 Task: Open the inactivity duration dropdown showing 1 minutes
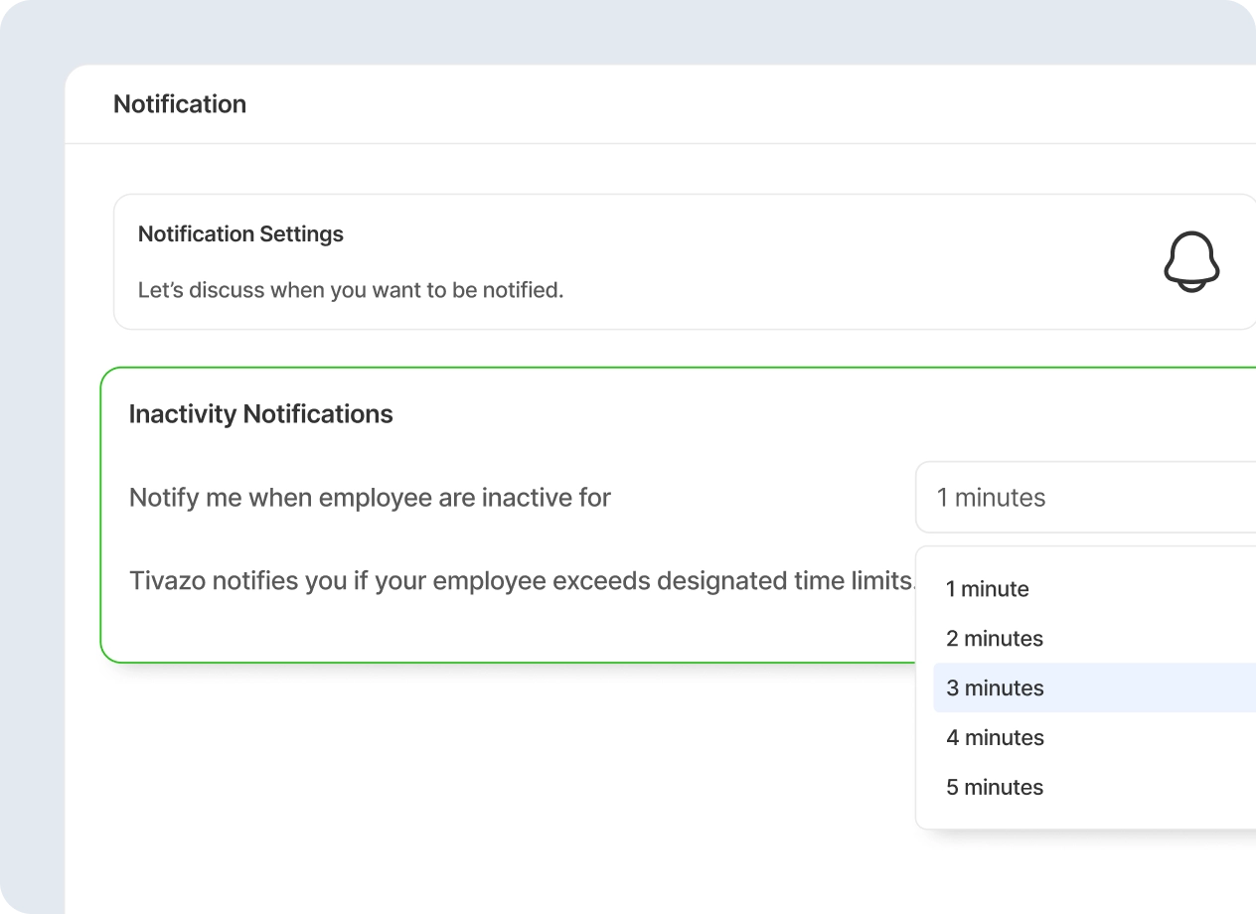[1083, 497]
